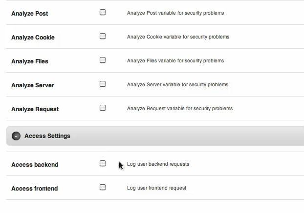304x213 pixels.
Task: Click the Analyze Files label
Action: pos(30,61)
